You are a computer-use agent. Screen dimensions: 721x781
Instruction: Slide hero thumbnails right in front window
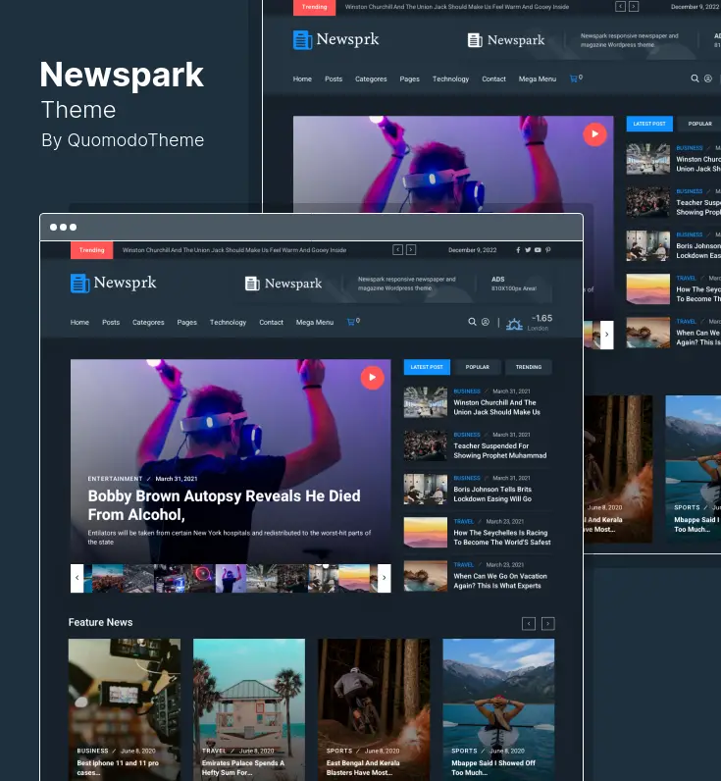[384, 578]
